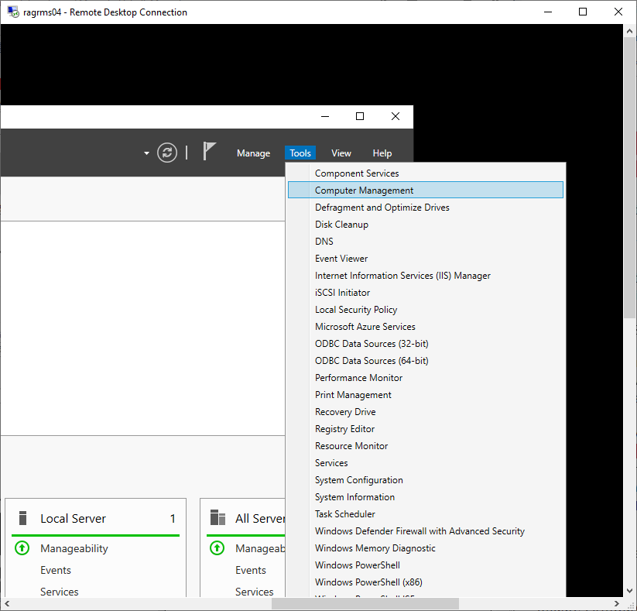637x611 pixels.
Task: Open the notifications flag icon
Action: (209, 151)
